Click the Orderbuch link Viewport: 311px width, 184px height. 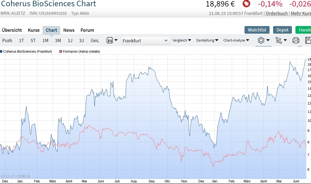[277, 13]
